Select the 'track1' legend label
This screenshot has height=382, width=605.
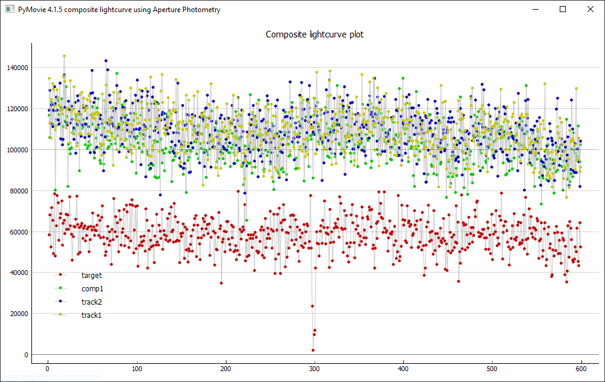(91, 315)
